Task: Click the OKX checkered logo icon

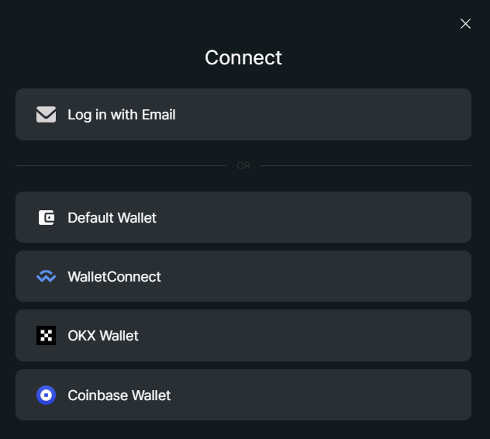Action: coord(47,336)
